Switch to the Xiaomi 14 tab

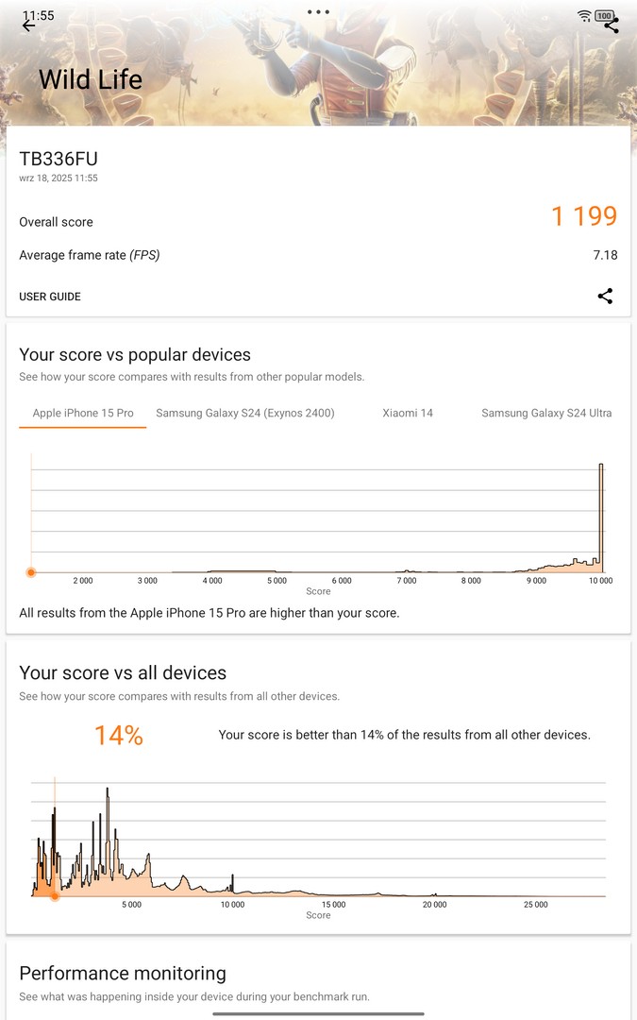[408, 413]
